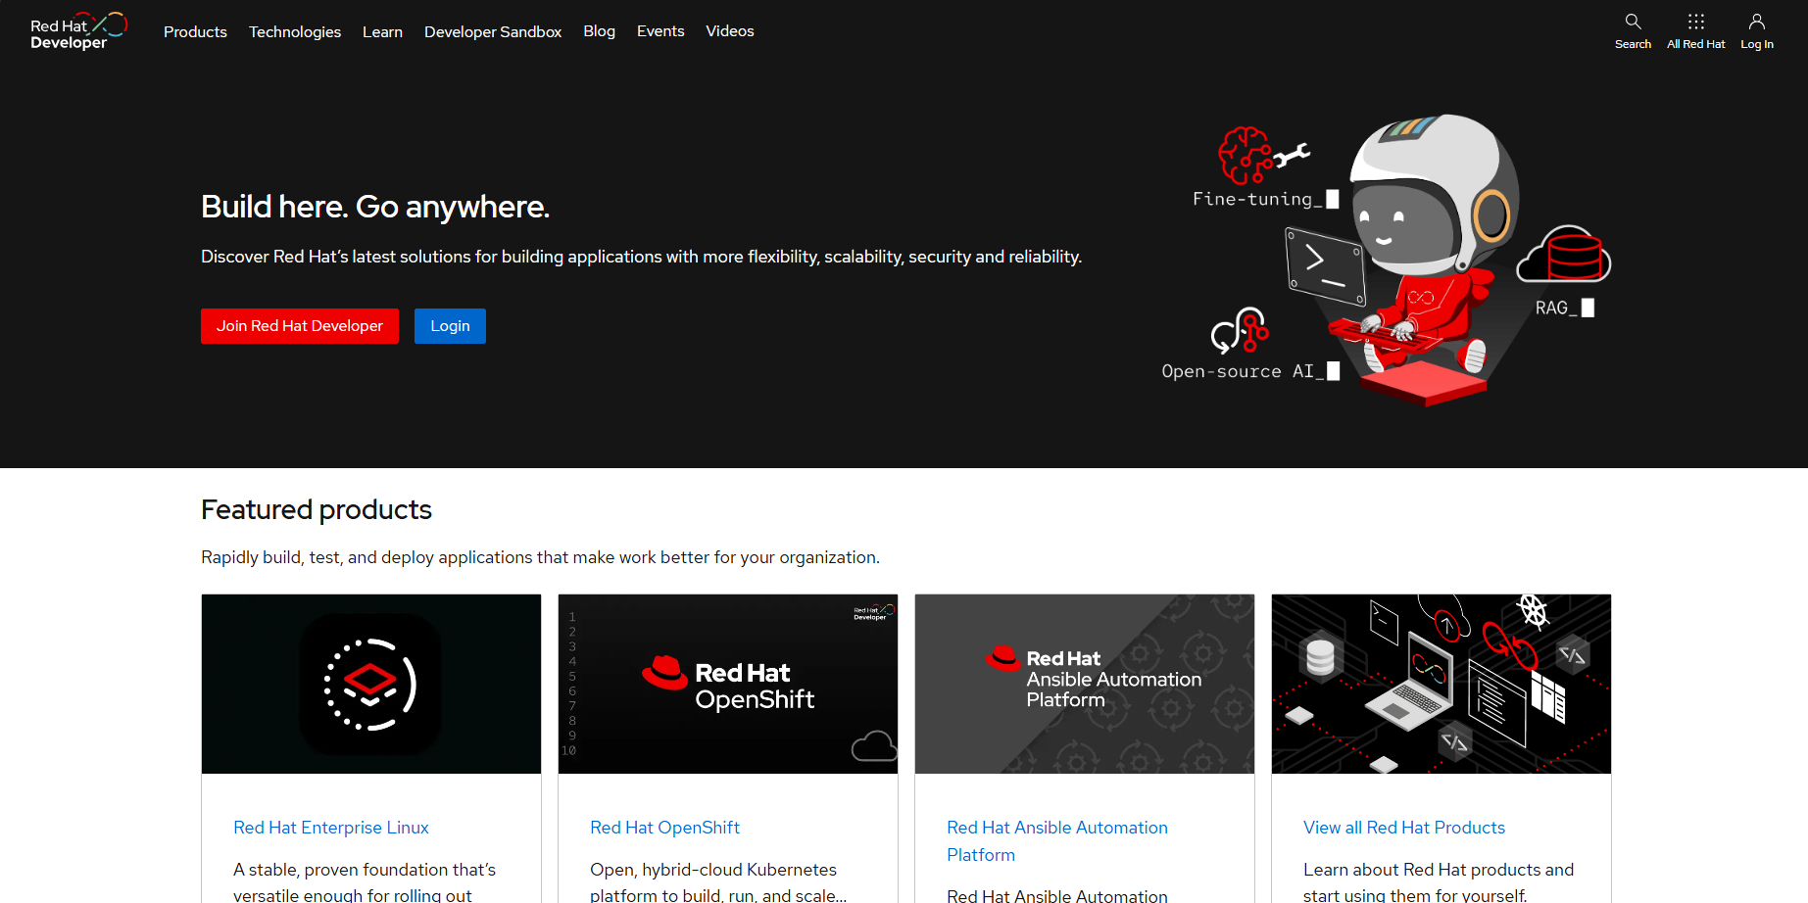Open the All Red Hat grid icon
The height and width of the screenshot is (903, 1808).
(1695, 22)
